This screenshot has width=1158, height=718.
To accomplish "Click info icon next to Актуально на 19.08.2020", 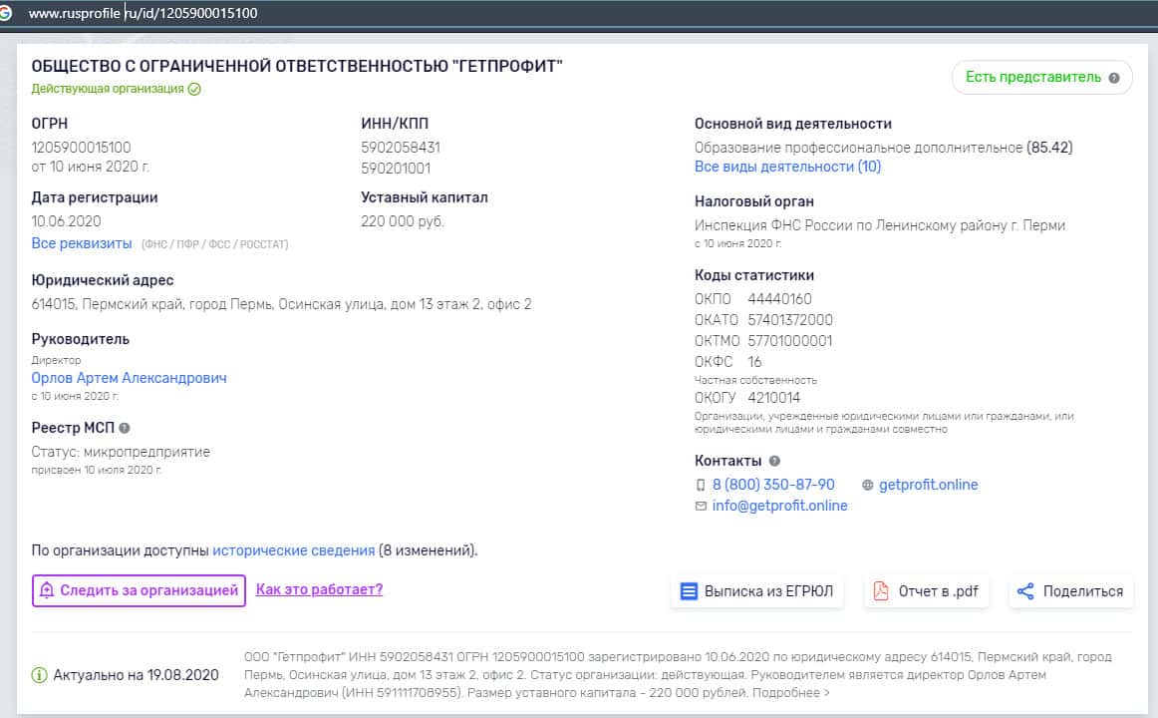I will [x=39, y=675].
